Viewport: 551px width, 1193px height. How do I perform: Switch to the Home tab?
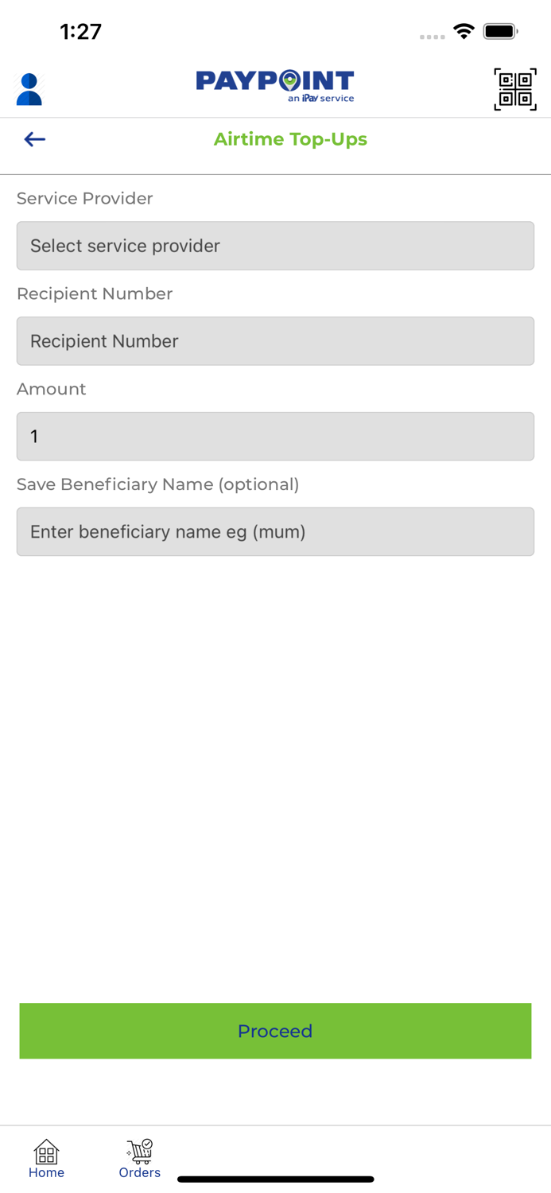[x=46, y=1158]
